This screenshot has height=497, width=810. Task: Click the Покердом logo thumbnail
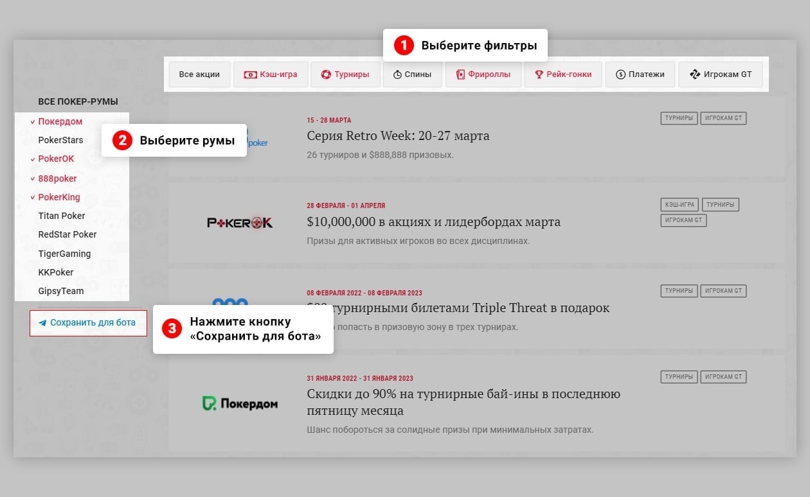click(x=240, y=404)
